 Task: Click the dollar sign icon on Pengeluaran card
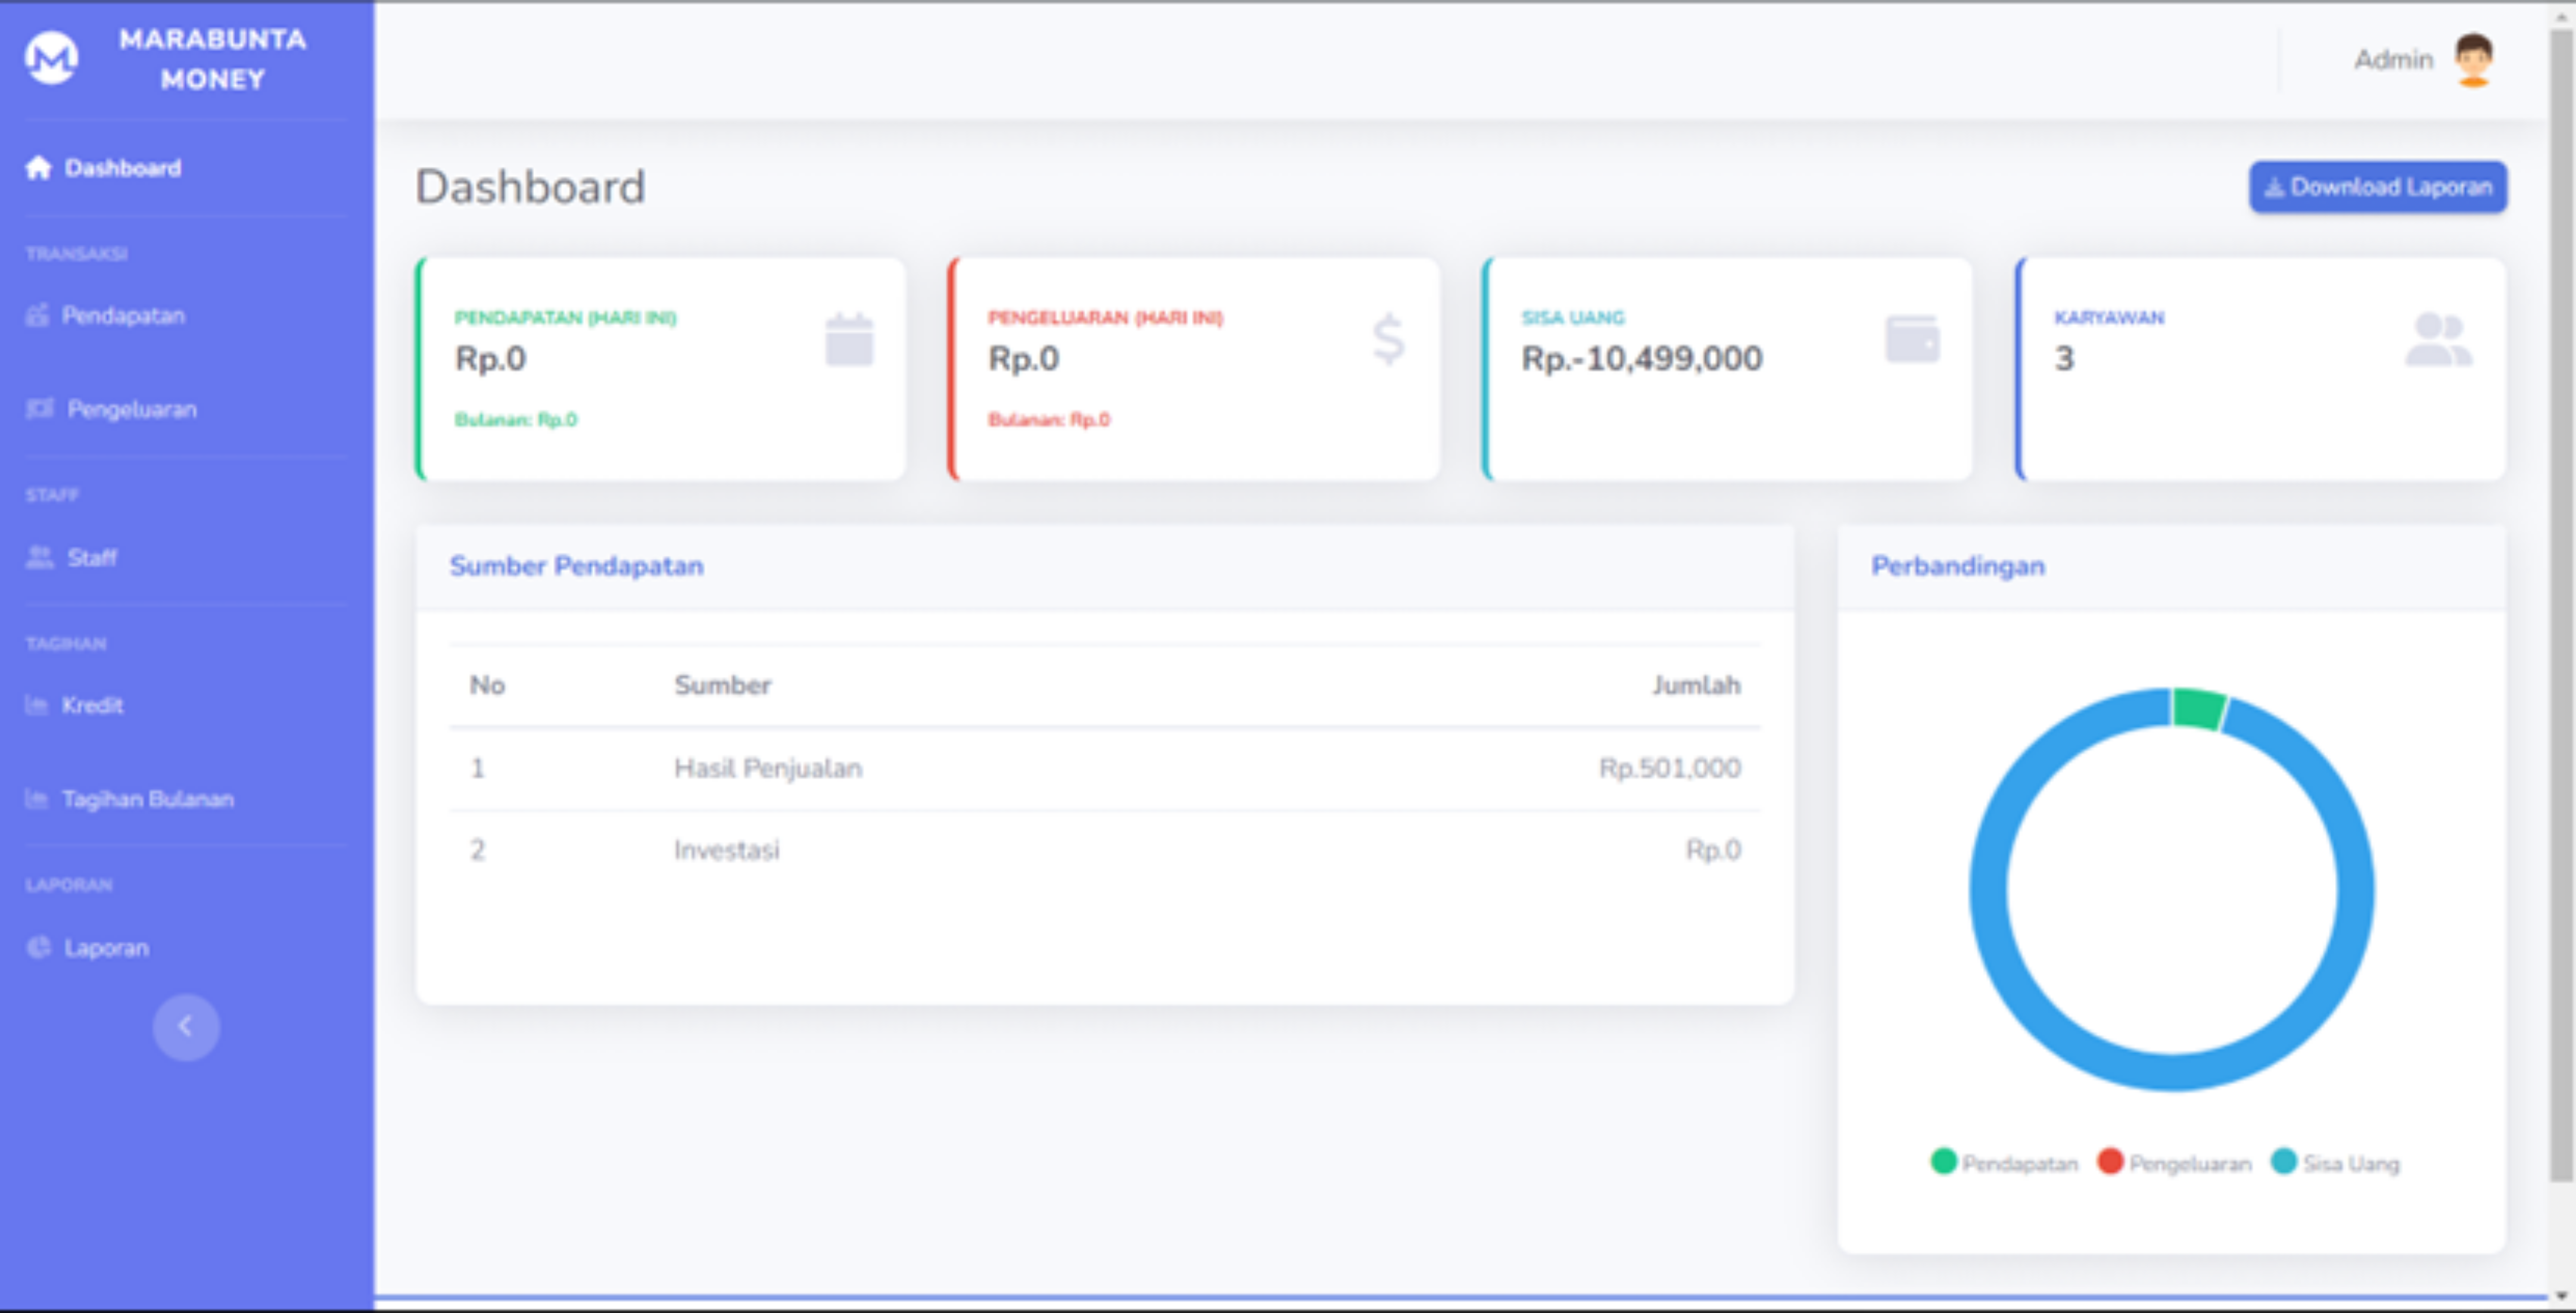point(1388,339)
